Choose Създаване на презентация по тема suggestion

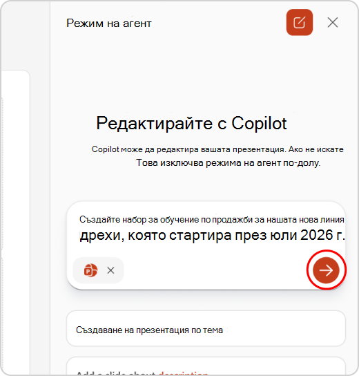click(206, 328)
